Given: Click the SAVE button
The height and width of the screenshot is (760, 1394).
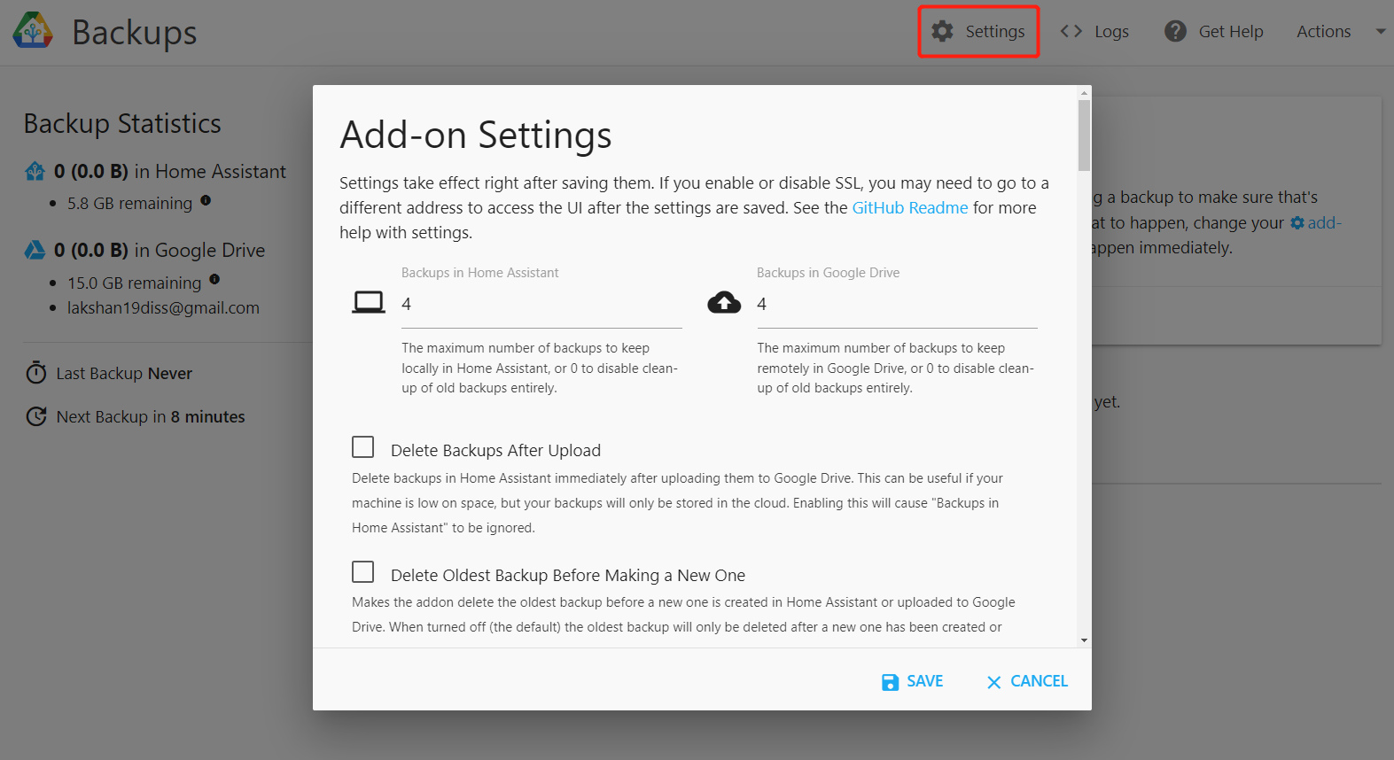Looking at the screenshot, I should pos(913,681).
